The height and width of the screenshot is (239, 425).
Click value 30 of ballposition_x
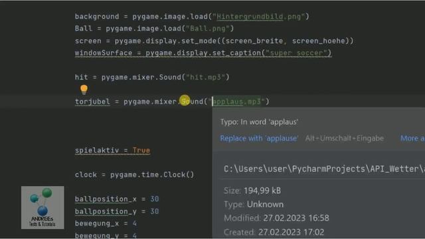(155, 199)
